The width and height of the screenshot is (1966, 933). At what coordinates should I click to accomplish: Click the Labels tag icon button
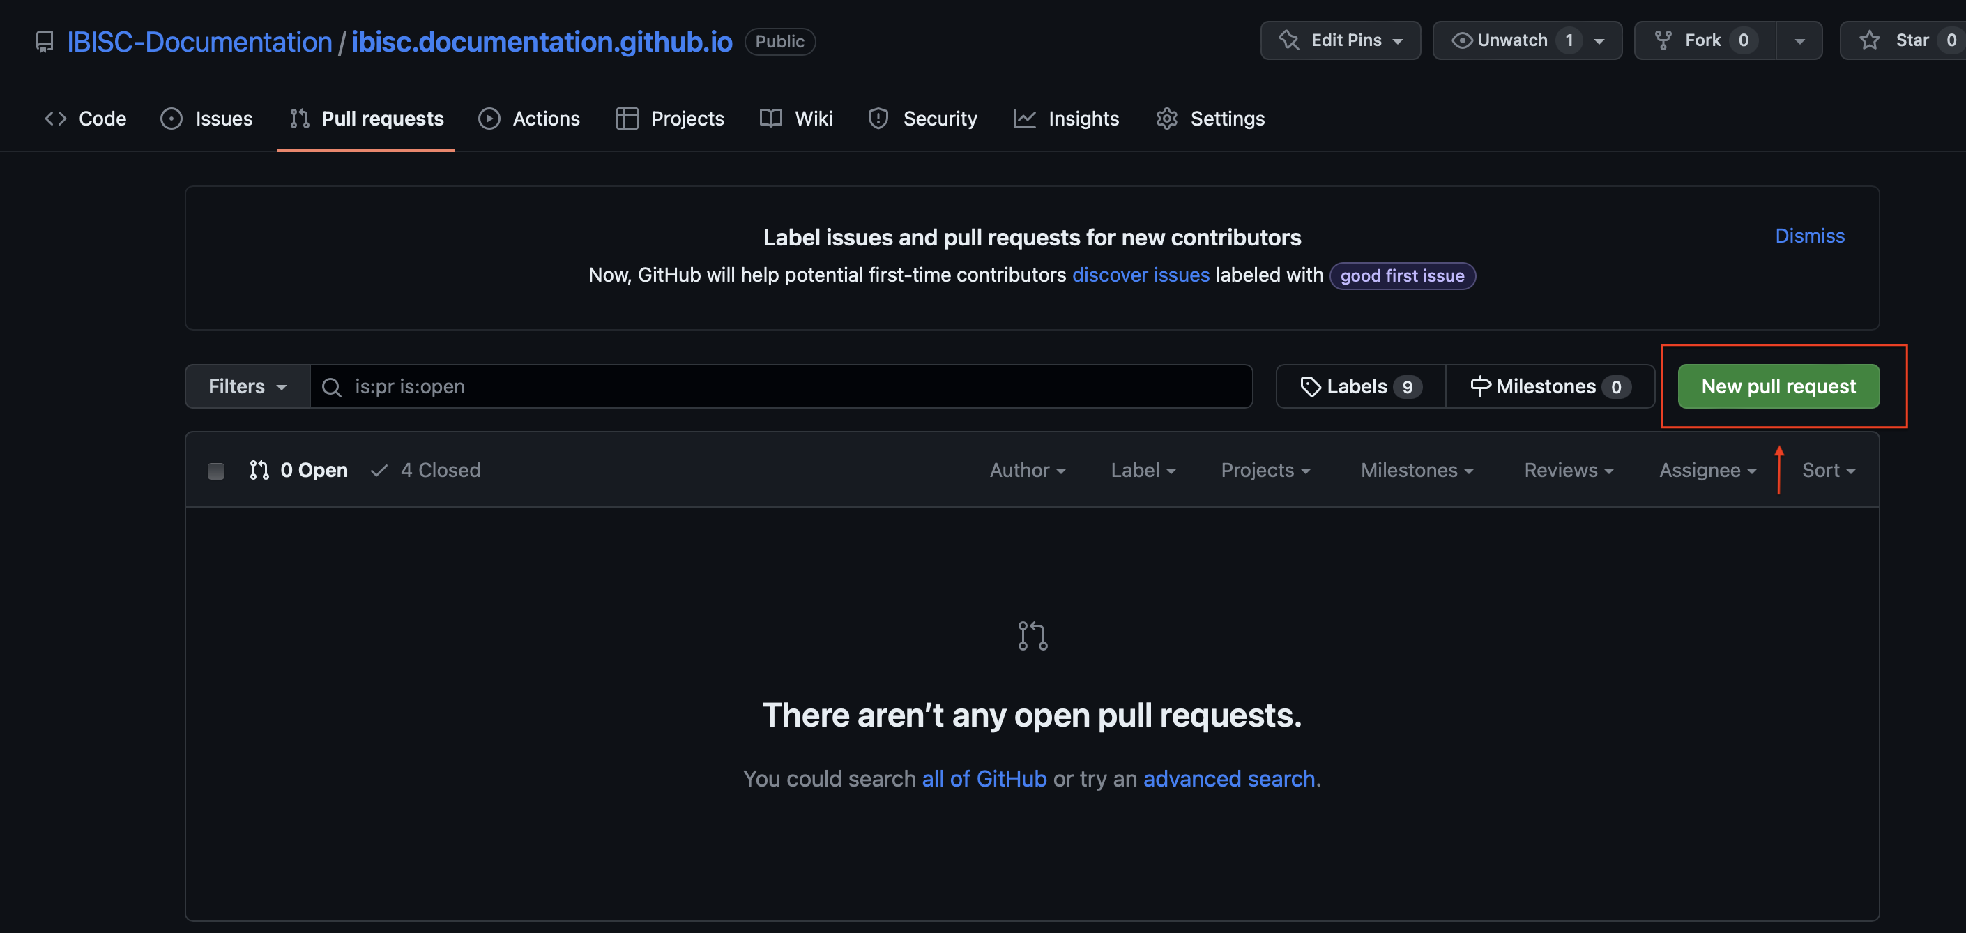1310,386
